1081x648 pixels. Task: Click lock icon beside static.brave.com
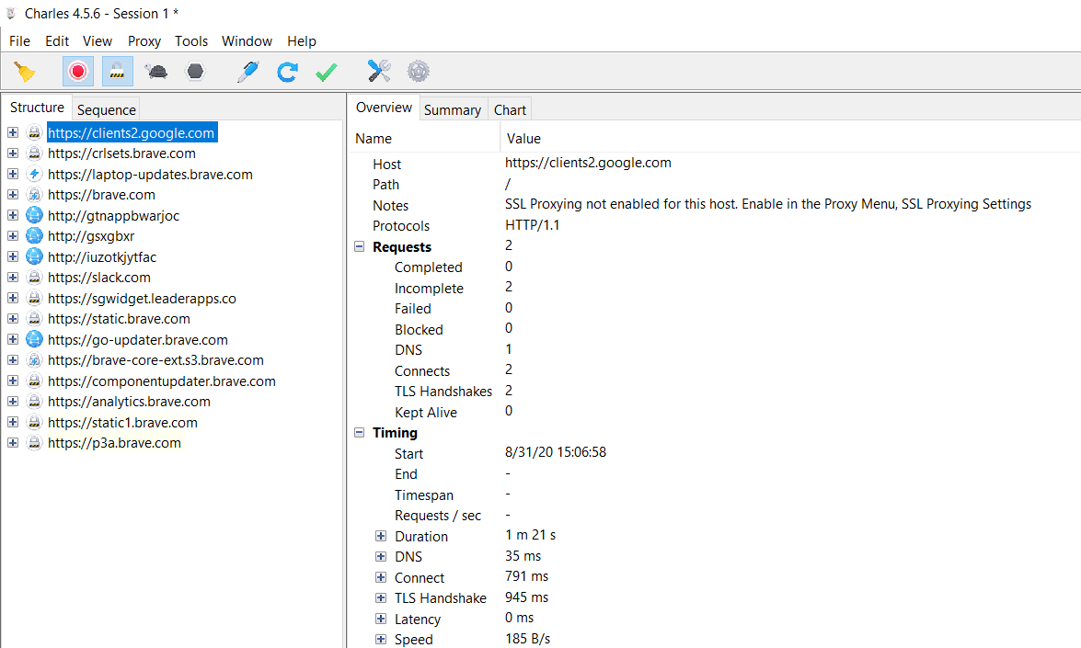tap(34, 318)
